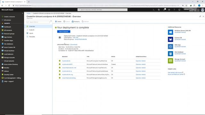Click the Refresh toolbar button
205x115 pixels.
pos(85,21)
